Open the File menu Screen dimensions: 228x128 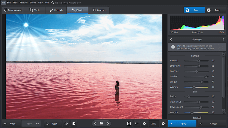(x=3, y=3)
